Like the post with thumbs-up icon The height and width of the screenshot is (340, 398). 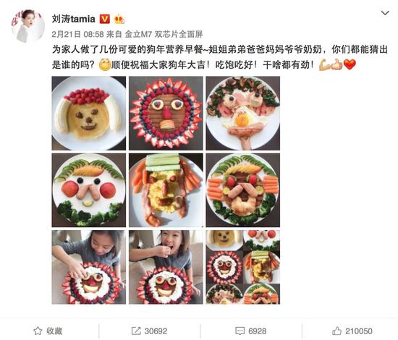(336, 331)
